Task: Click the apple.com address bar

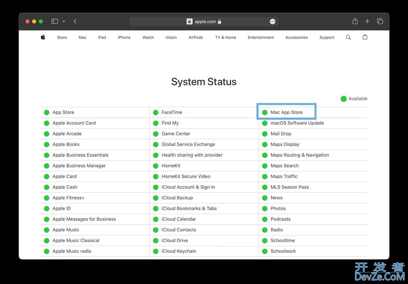Action: (204, 21)
